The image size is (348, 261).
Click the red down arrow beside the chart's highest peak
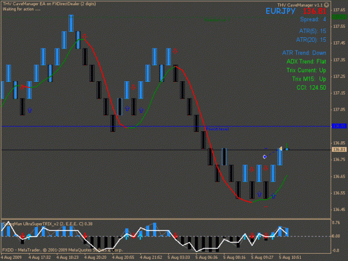pos(85,36)
